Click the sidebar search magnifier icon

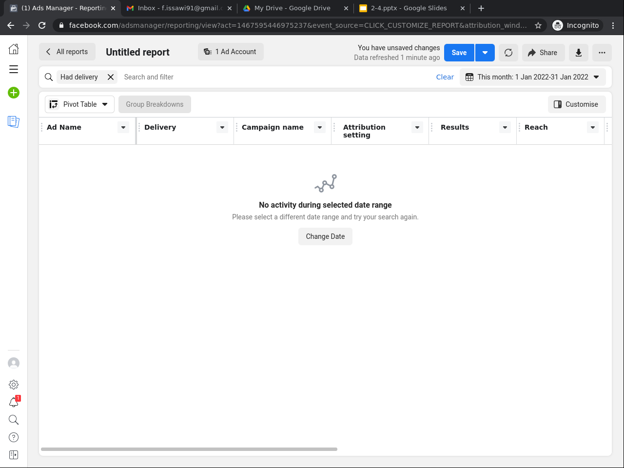[14, 420]
